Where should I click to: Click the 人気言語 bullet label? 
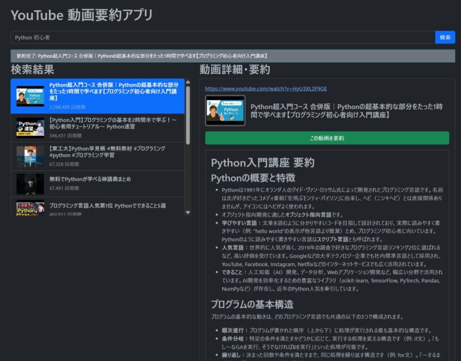[x=233, y=248]
